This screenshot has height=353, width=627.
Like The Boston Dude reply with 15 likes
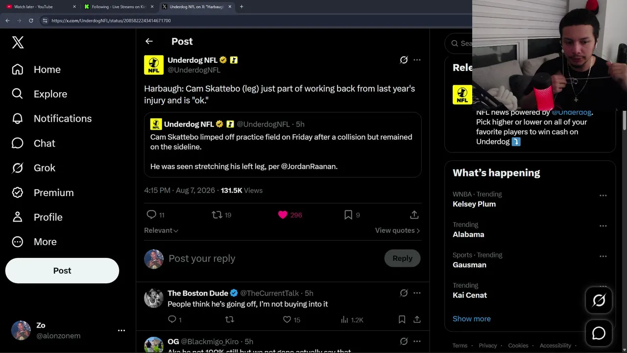coord(291,320)
